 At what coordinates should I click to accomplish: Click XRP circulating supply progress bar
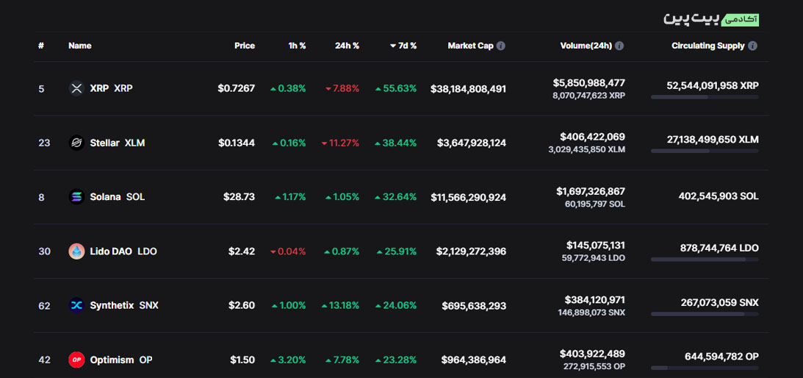click(705, 97)
